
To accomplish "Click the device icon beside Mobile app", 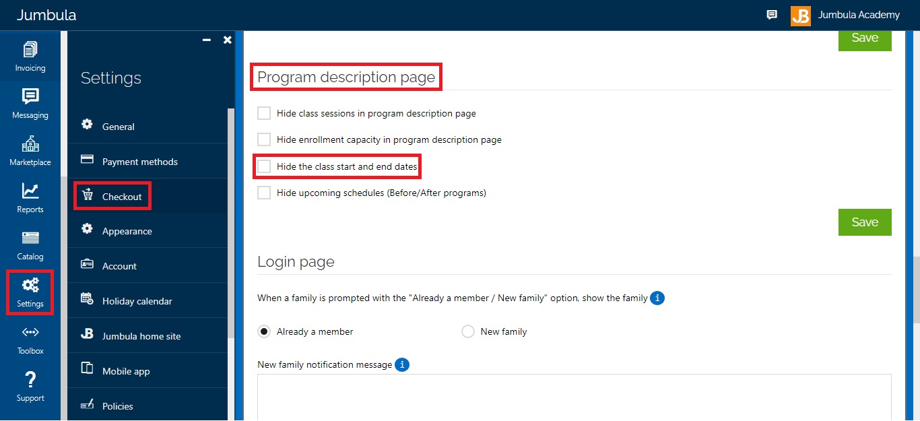I will 87,368.
